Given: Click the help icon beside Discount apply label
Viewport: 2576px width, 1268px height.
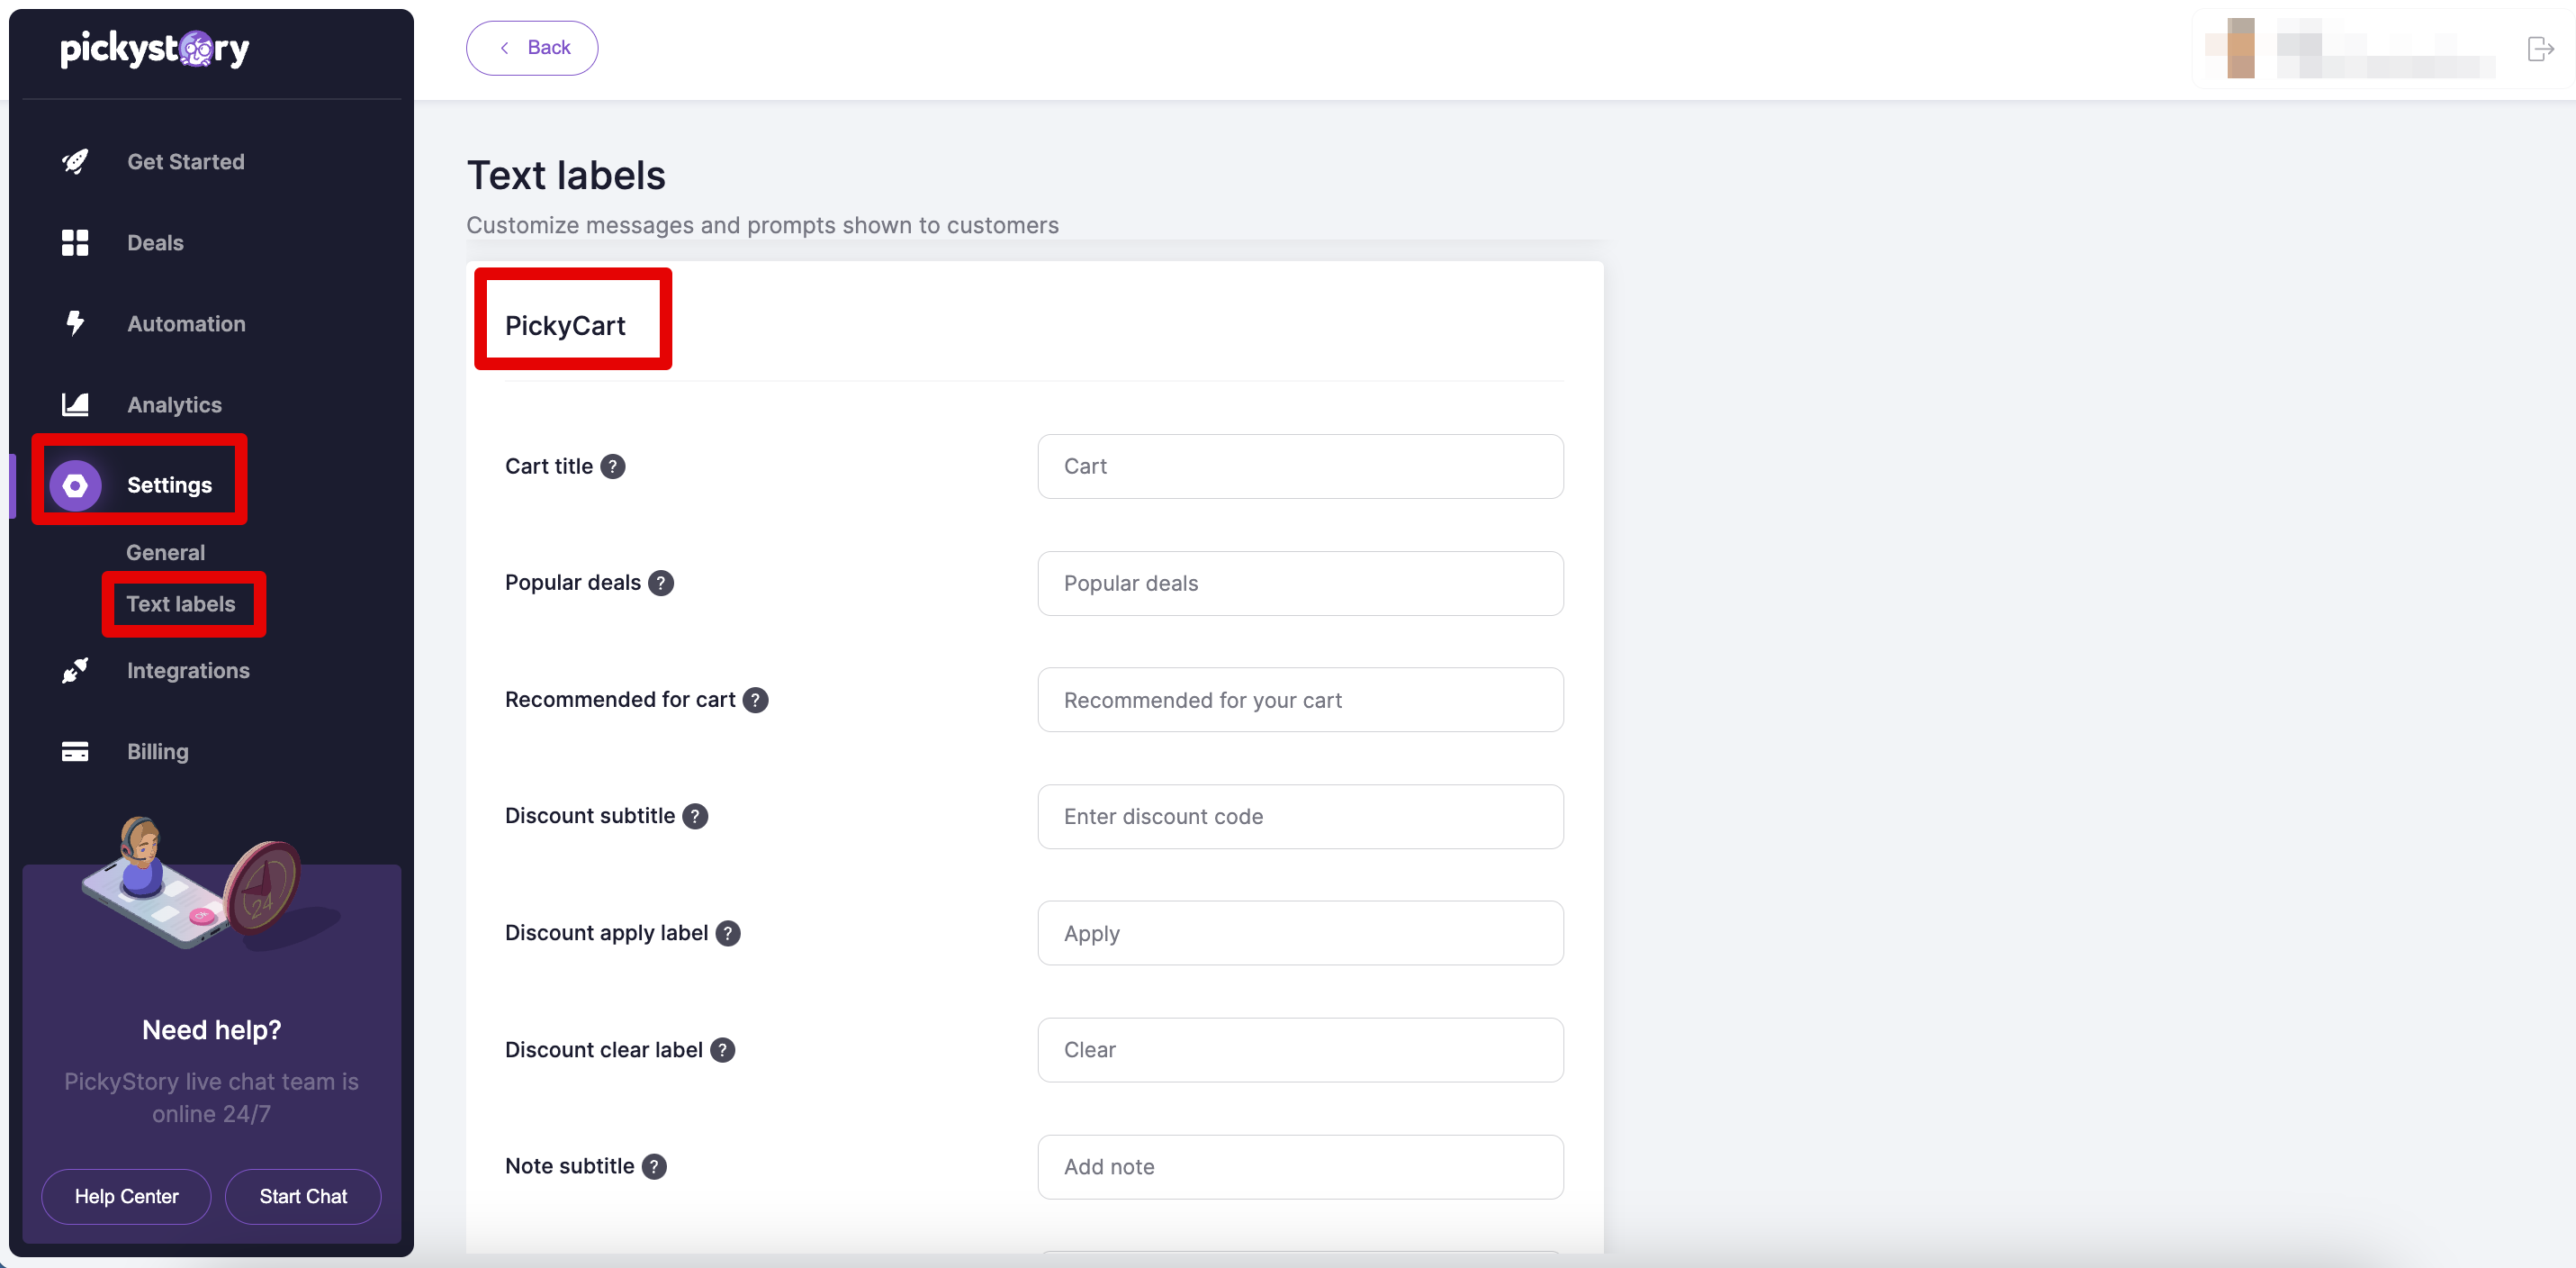Looking at the screenshot, I should 729,934.
